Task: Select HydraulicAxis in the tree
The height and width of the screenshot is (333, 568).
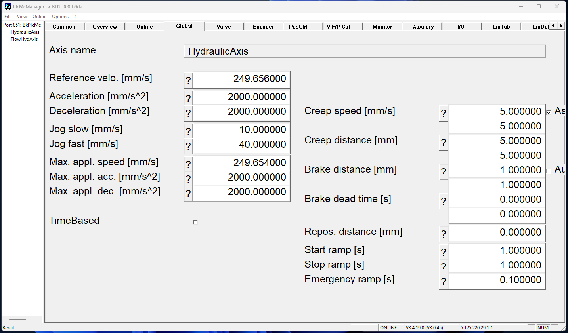Action: [25, 32]
